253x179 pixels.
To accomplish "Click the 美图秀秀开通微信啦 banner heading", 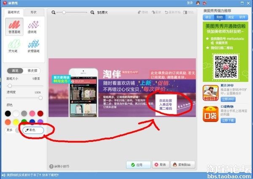I will 226,26.
